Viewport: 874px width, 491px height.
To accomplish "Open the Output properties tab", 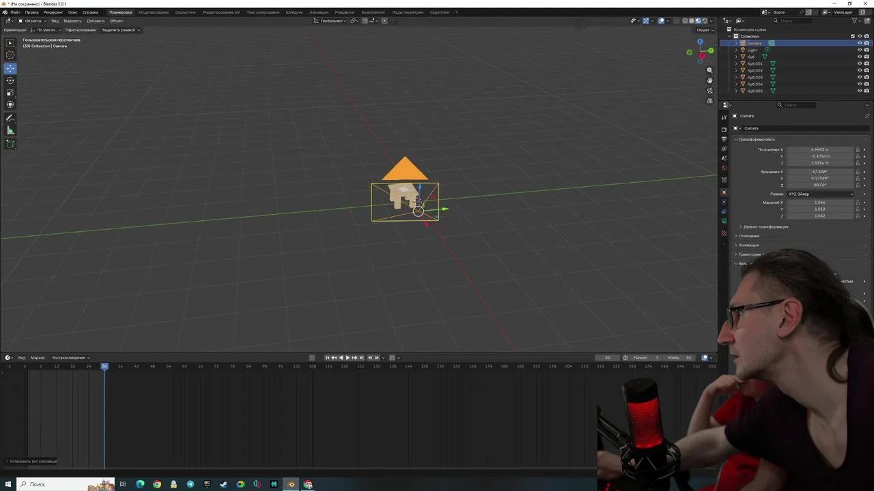I will pyautogui.click(x=724, y=139).
